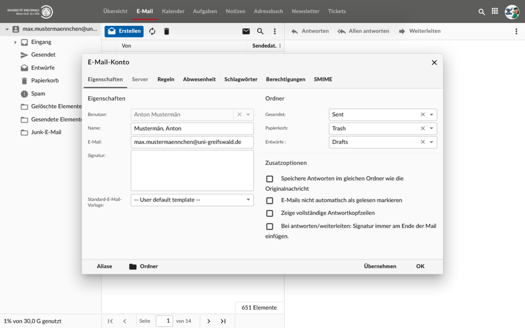Viewport: 525px width, 328px height.
Task: Open the Ordner folder icon in dialog footer
Action: click(133, 266)
